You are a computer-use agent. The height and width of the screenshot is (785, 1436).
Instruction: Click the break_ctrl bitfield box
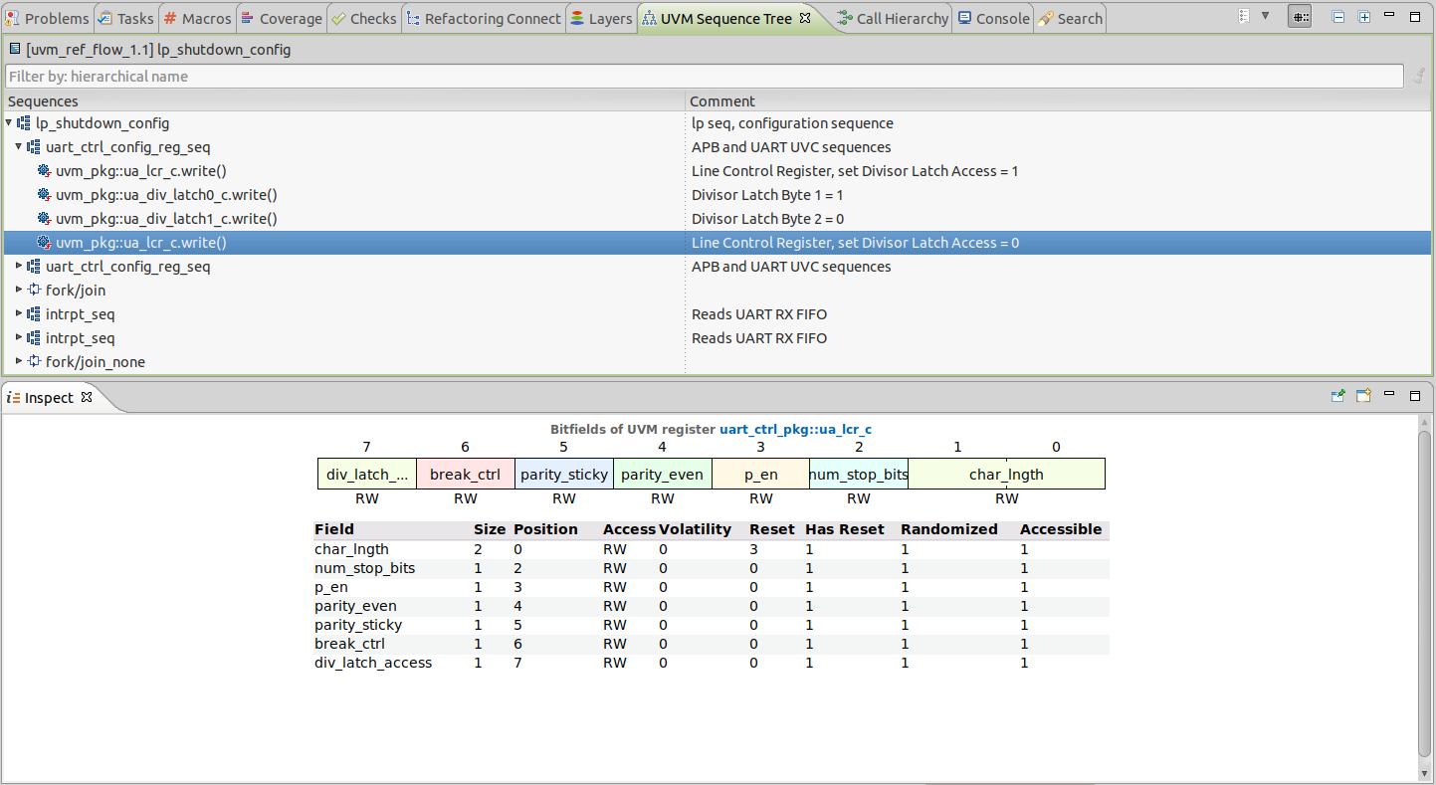pyautogui.click(x=465, y=475)
